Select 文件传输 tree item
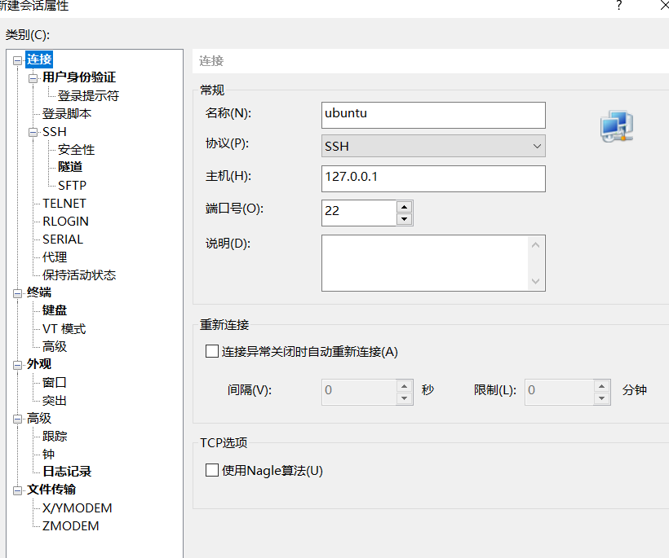The image size is (669, 558). click(51, 490)
